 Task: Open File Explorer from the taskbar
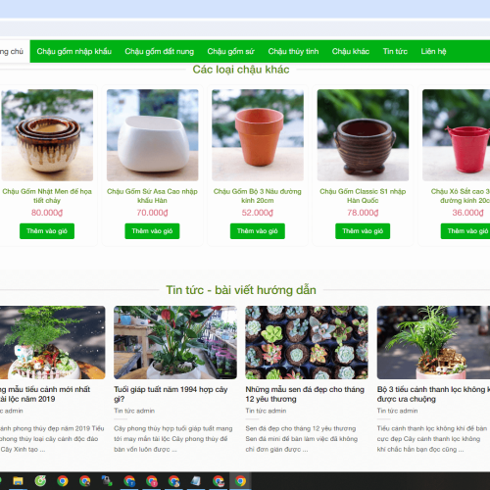(x=18, y=481)
